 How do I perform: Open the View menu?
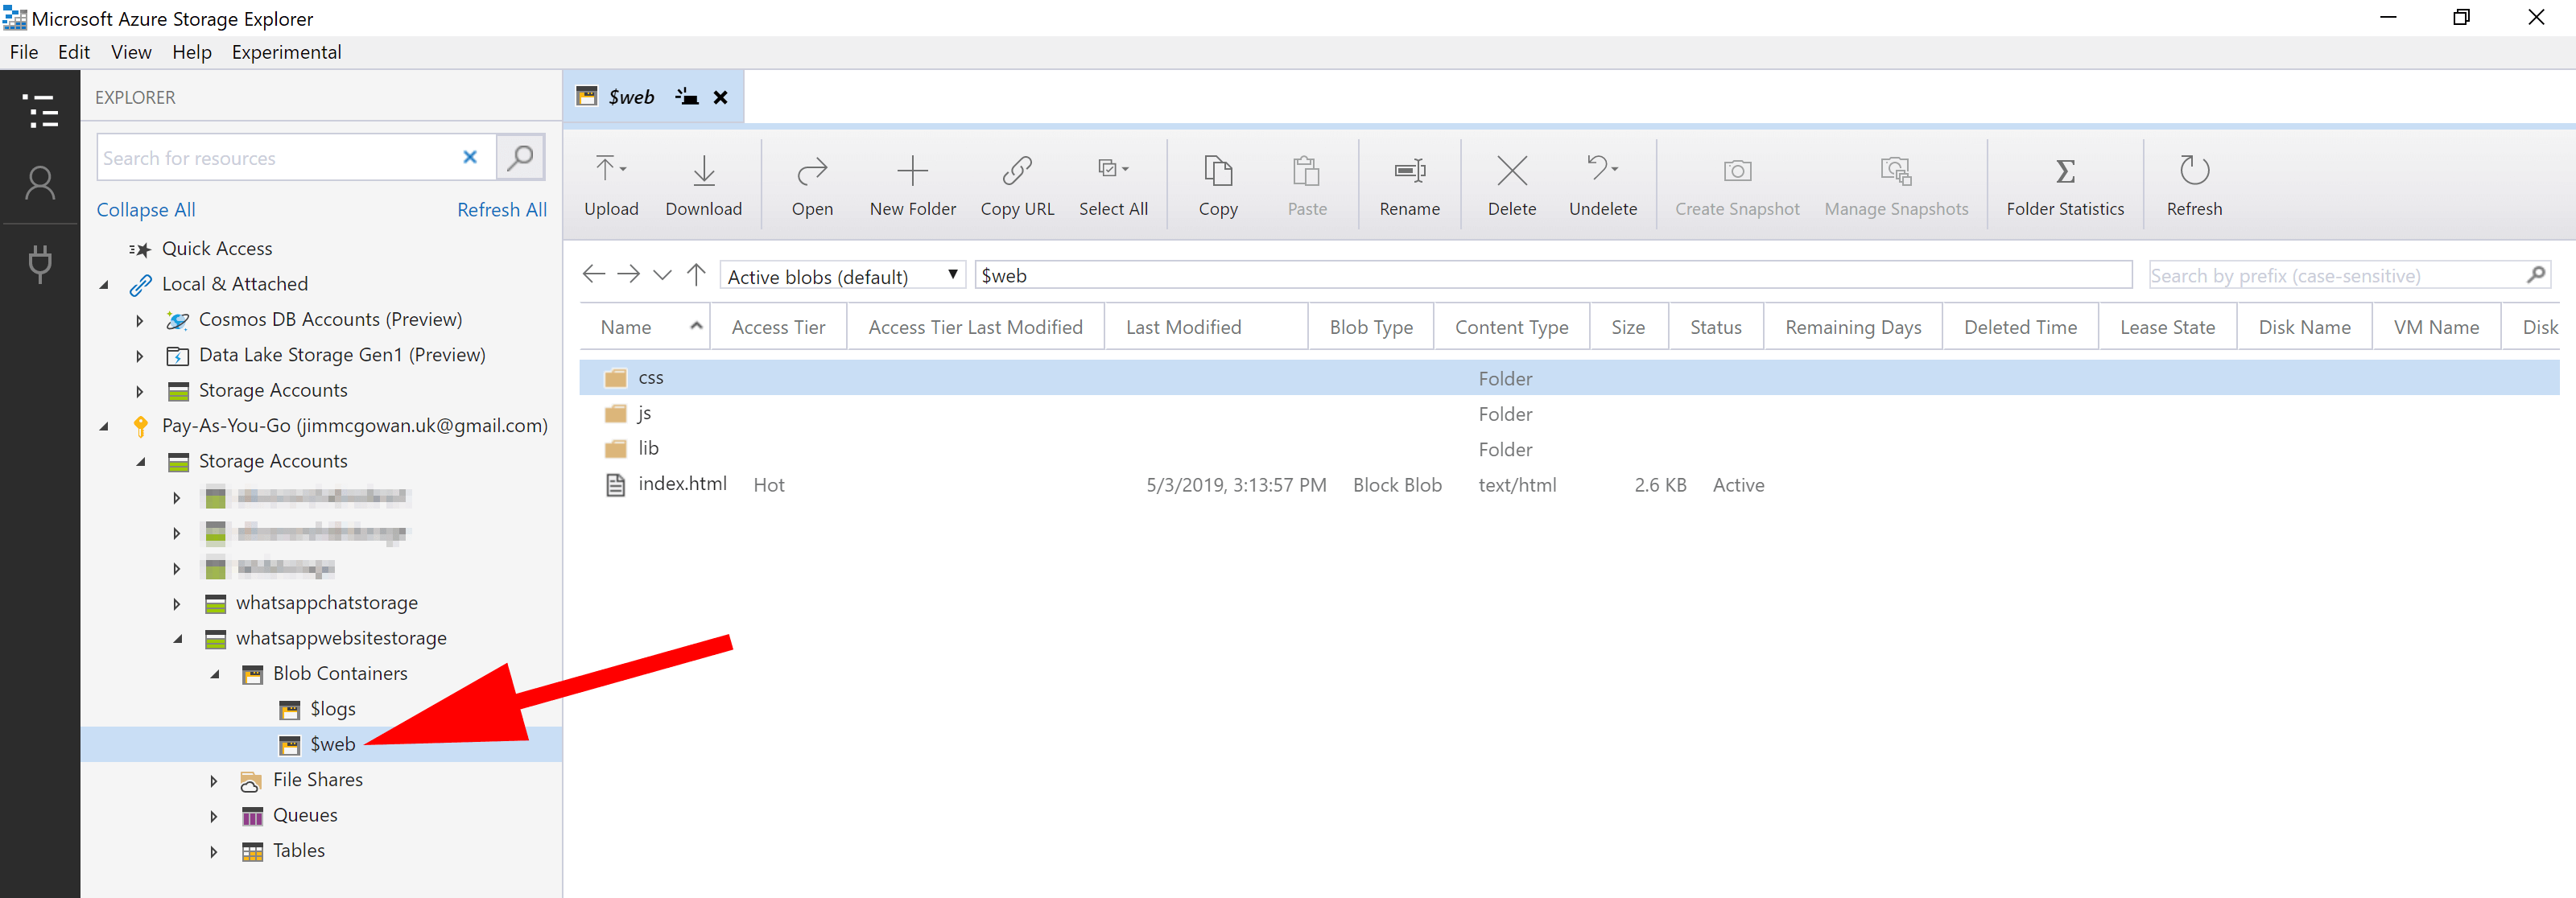click(x=131, y=52)
